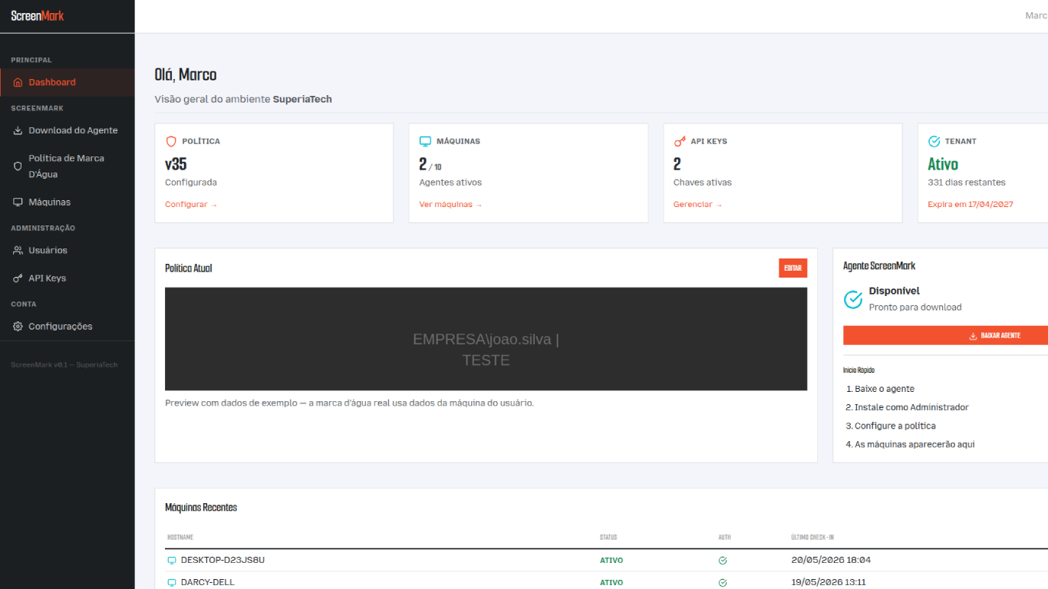This screenshot has width=1048, height=589.
Task: Click check-in time 20/05/2026 18:04
Action: [x=831, y=561]
